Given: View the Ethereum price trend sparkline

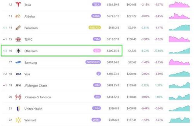Looking at the screenshot, I should [x=179, y=51].
